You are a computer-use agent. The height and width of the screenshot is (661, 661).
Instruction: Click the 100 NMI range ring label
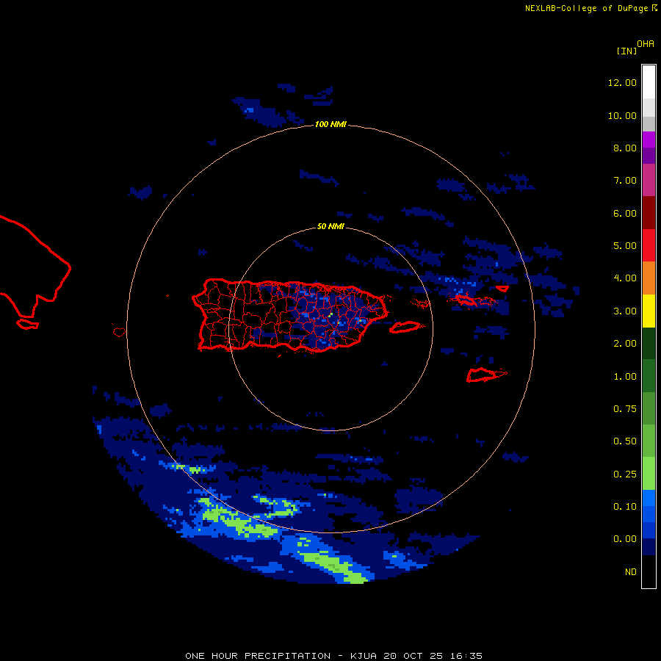click(330, 124)
